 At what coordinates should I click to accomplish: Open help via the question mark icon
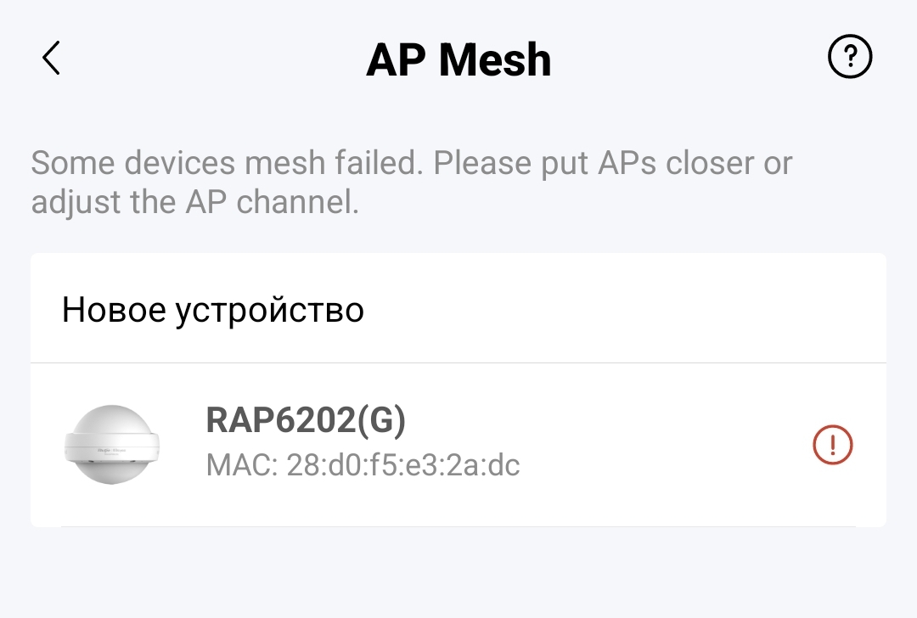point(850,57)
